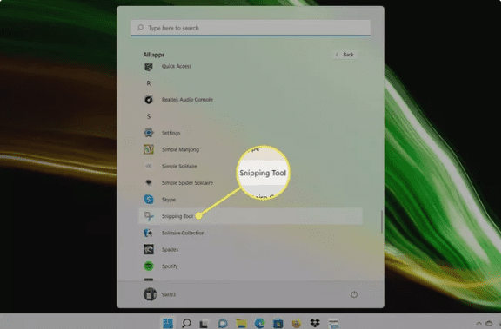Screen dimensions: 502x329
Task: Select the Spotify text label
Action: (x=170, y=266)
